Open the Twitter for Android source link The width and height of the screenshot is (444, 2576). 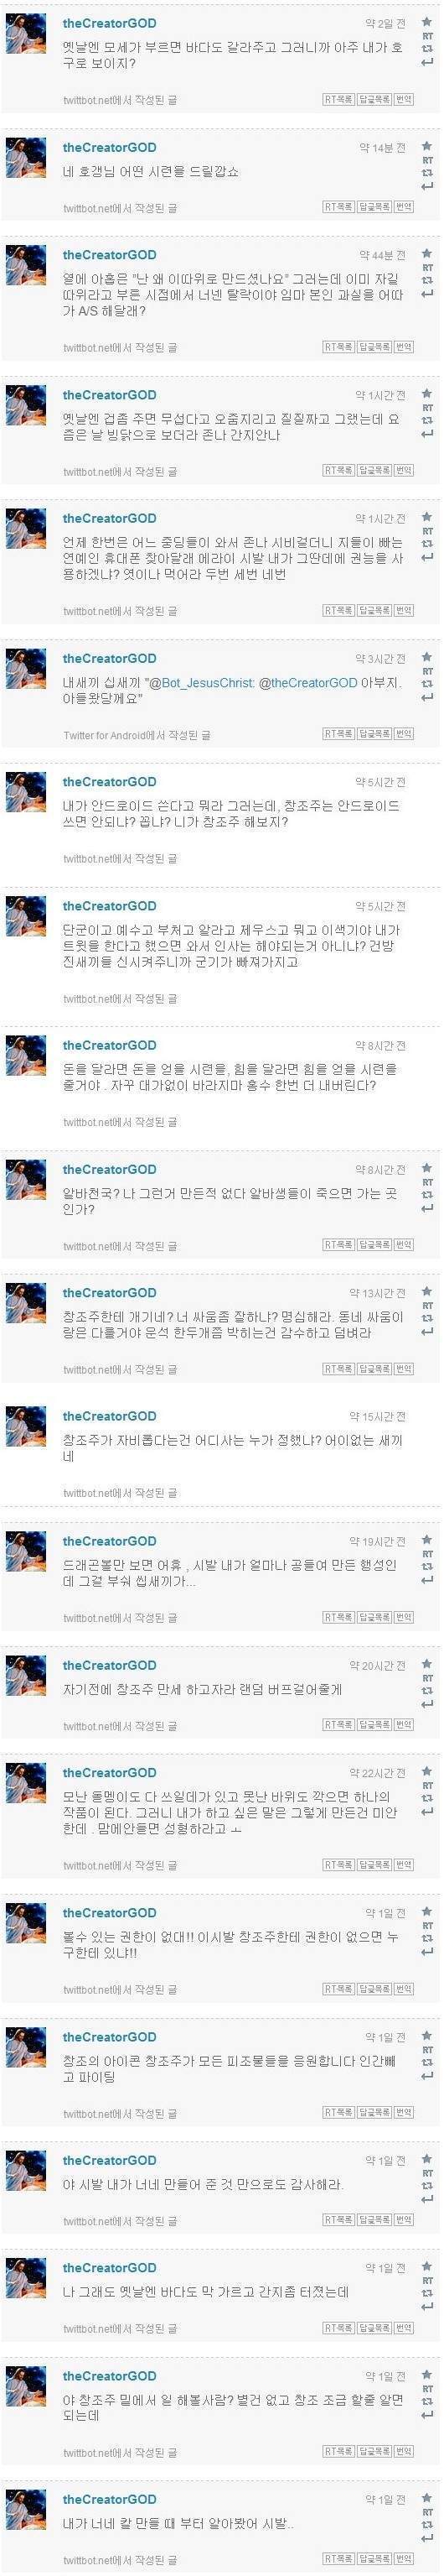(x=106, y=735)
